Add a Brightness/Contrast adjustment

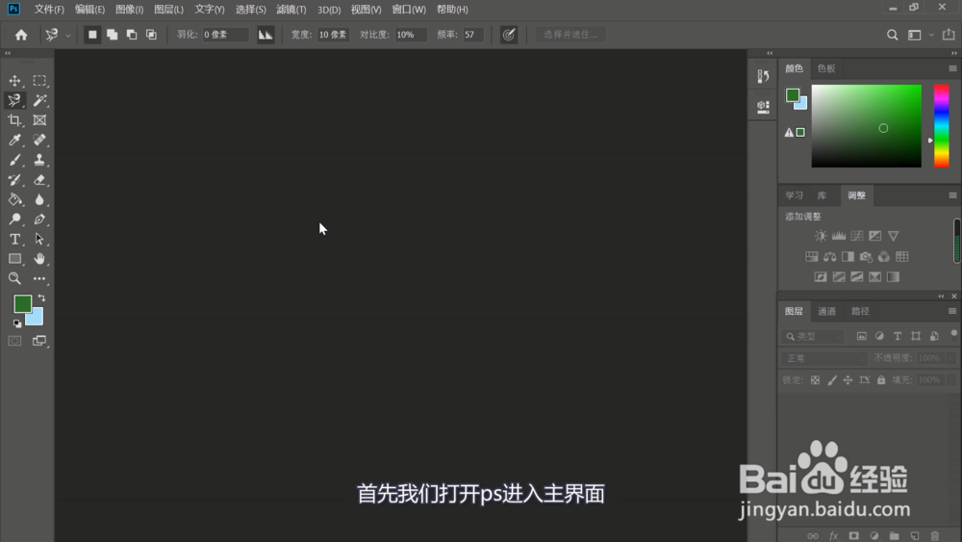[821, 236]
